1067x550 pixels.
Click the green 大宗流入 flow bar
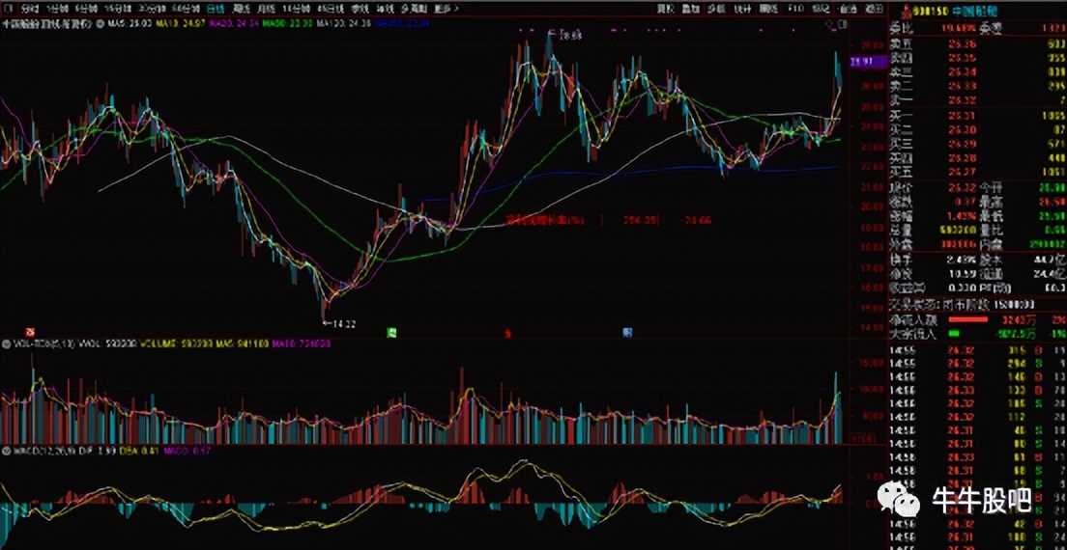[x=953, y=334]
